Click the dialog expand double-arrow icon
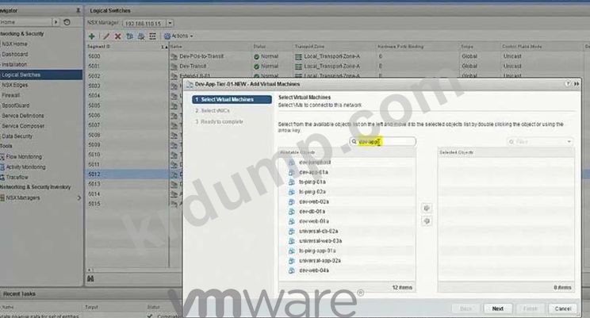 click(x=577, y=84)
